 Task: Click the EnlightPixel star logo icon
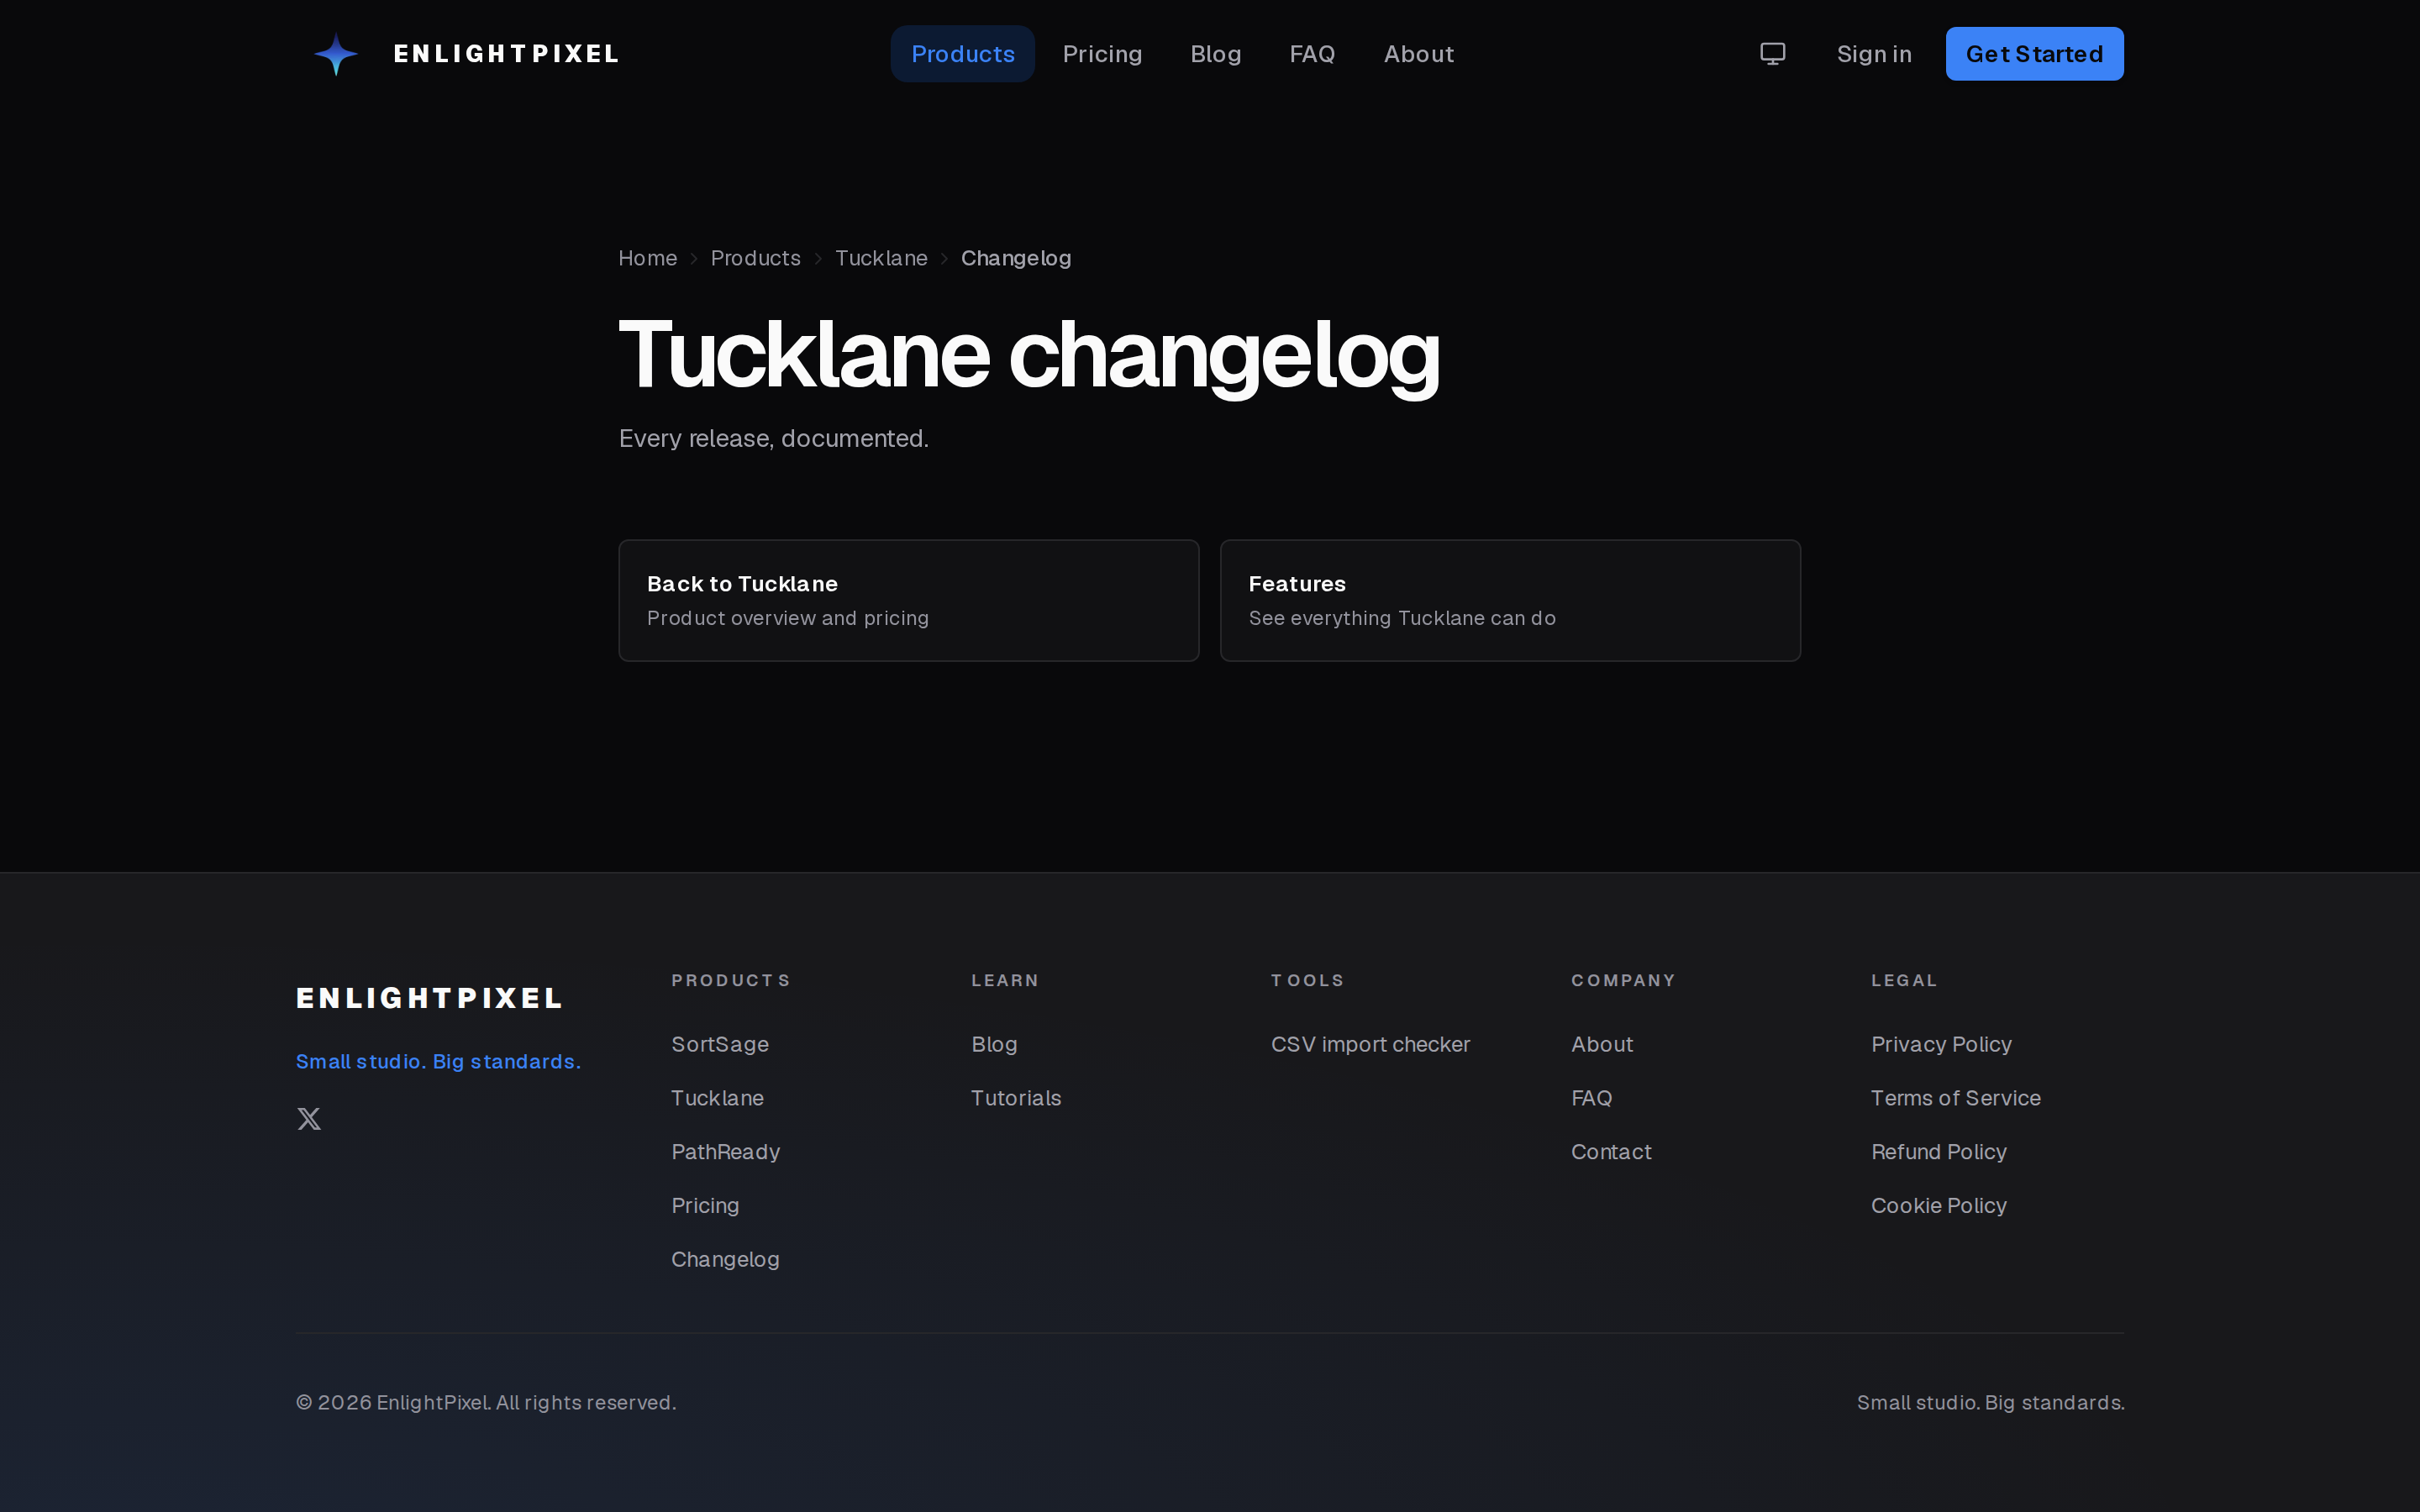point(336,54)
